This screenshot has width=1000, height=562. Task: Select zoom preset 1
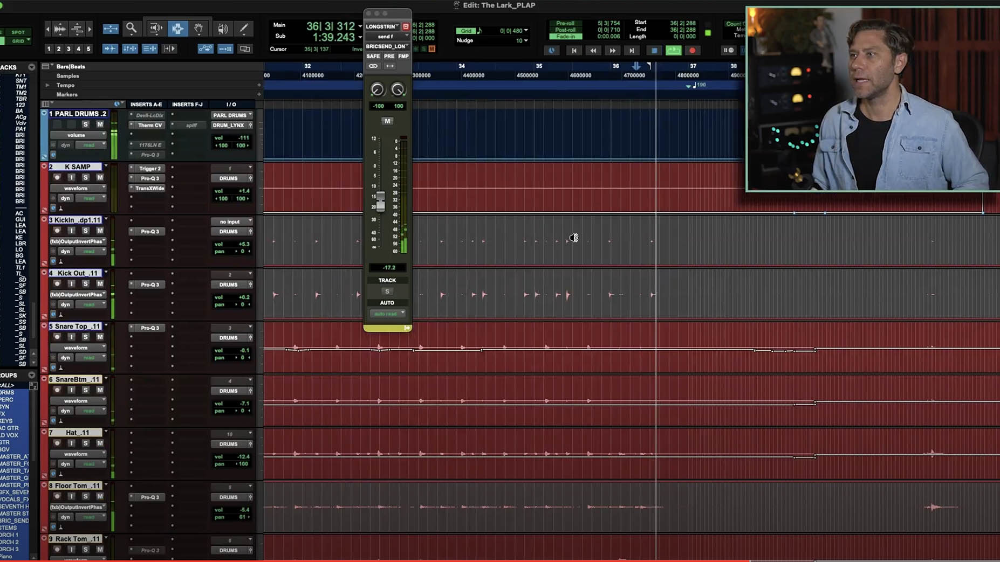coord(49,48)
